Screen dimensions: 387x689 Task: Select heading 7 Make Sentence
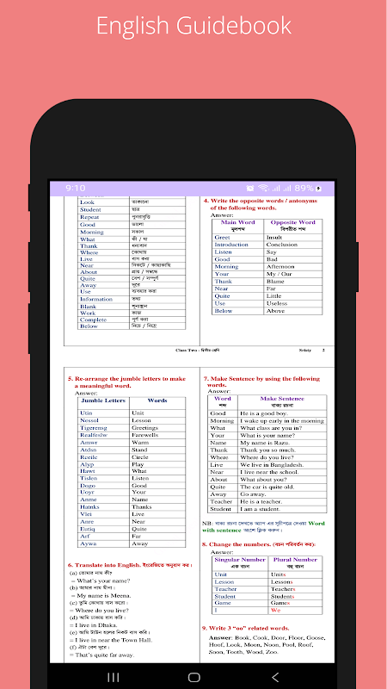click(261, 382)
